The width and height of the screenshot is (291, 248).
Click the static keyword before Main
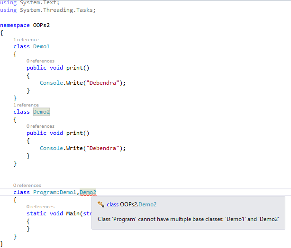[x=36, y=213]
